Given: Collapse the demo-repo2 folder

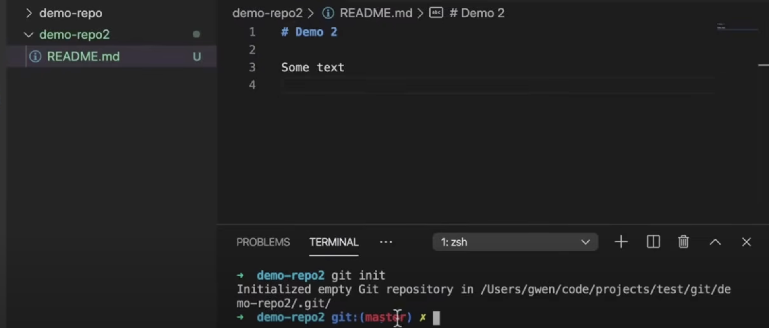Looking at the screenshot, I should [x=29, y=35].
